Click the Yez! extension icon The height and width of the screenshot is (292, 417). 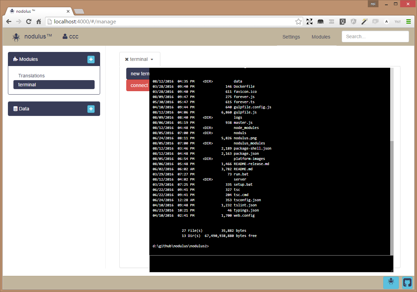(x=397, y=21)
